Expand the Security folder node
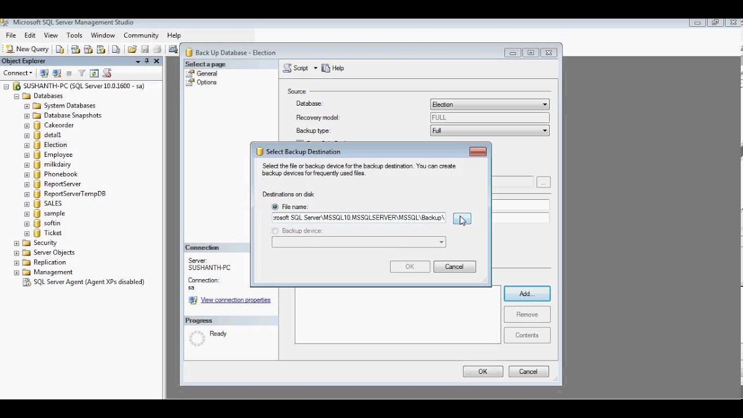 coord(16,243)
